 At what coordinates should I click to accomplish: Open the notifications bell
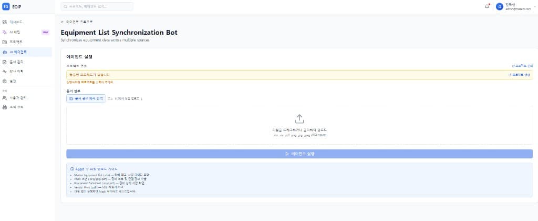pos(487,6)
